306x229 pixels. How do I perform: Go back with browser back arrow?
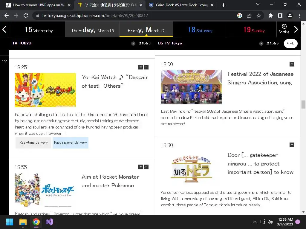coord(7,16)
